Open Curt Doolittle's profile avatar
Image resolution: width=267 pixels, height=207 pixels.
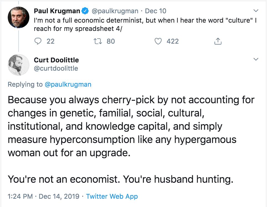(19, 65)
